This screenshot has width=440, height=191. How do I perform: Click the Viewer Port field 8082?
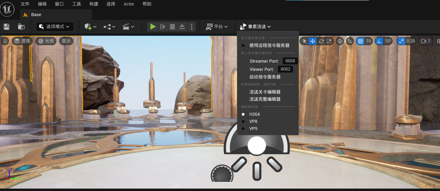285,69
